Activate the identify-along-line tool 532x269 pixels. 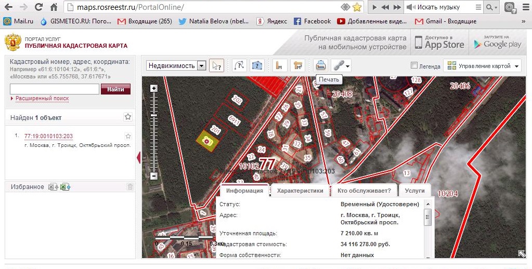coord(239,65)
